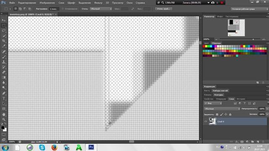Select the Eyedropper tool
269x151 pixels.
pos(4,46)
